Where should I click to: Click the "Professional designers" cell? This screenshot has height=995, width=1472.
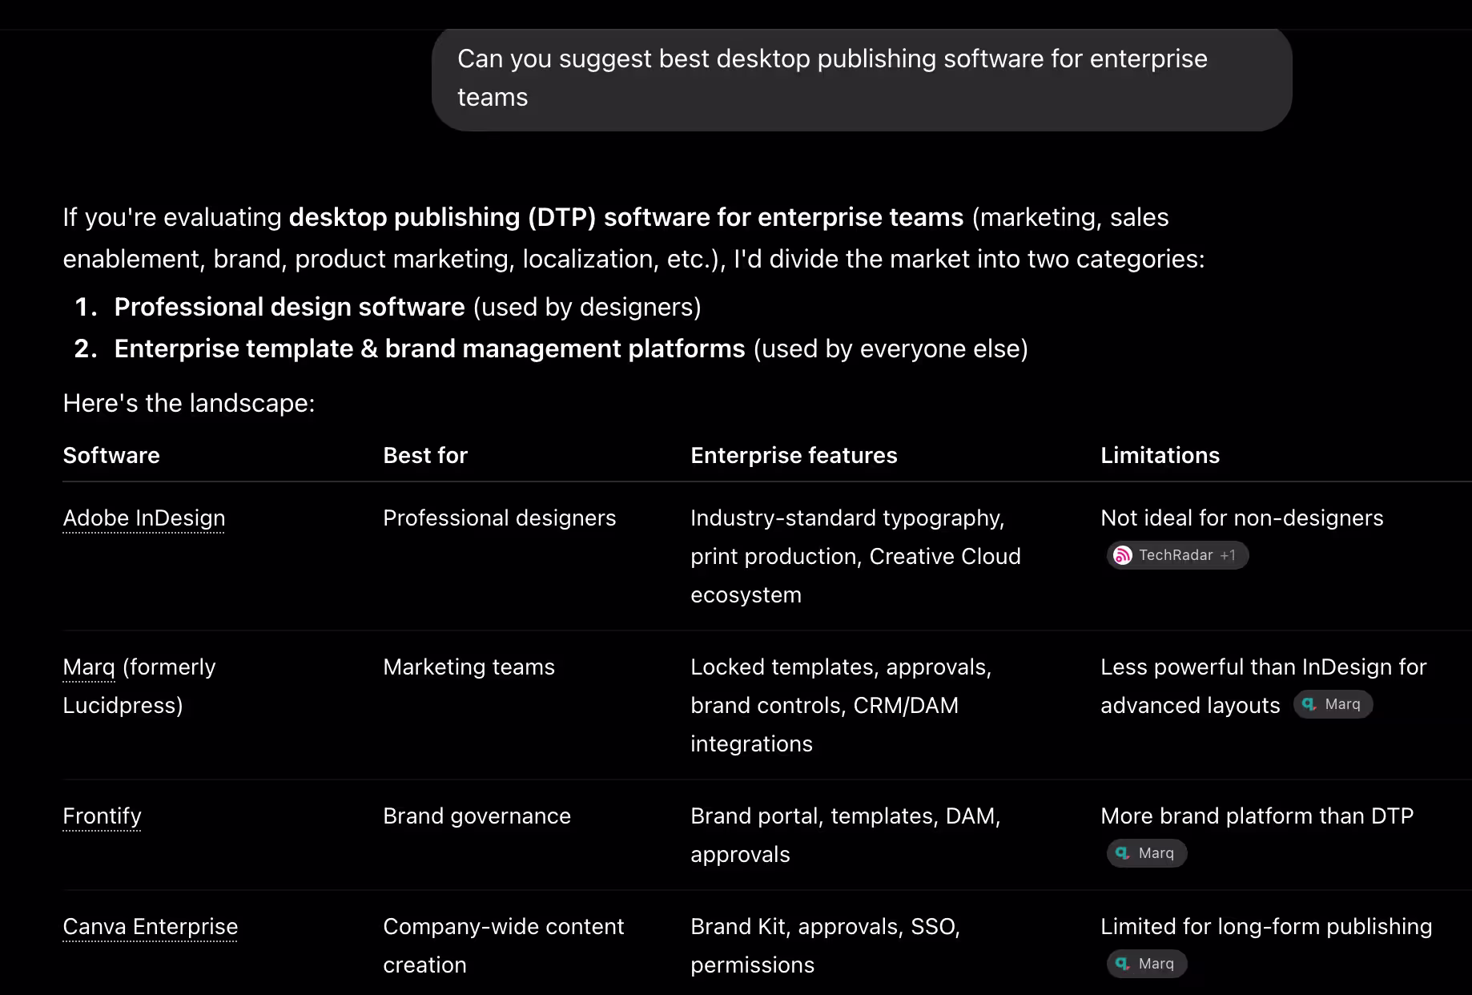tap(500, 518)
